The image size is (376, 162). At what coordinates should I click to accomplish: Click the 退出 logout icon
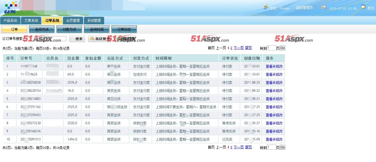click(363, 7)
